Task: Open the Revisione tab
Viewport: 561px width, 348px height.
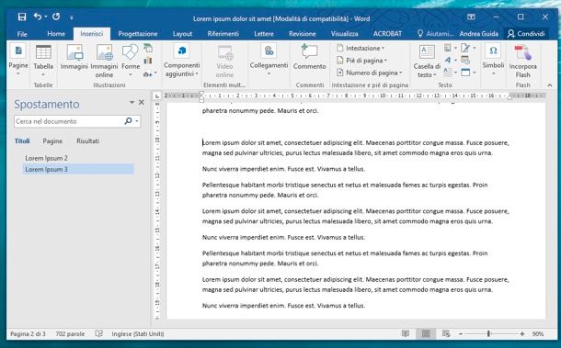Action: point(303,34)
